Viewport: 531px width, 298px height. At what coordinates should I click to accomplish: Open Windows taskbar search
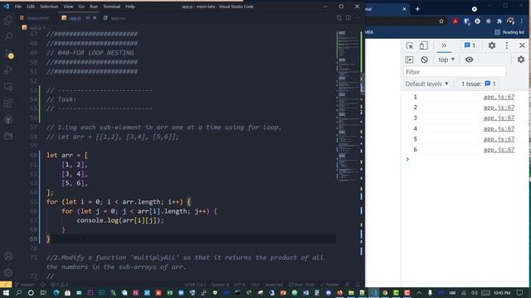point(18,292)
